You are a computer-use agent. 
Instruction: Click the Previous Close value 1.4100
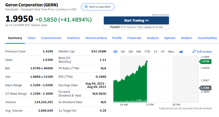coord(48,51)
